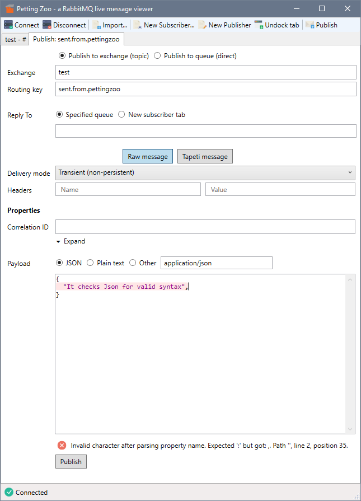Choose Specified queue for Reply To
The image size is (361, 501).
pos(85,115)
